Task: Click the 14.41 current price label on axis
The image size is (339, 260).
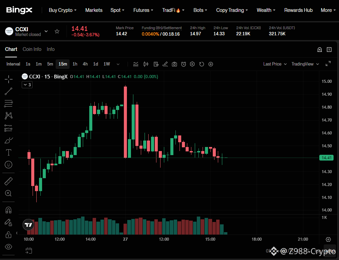Action: 326,158
